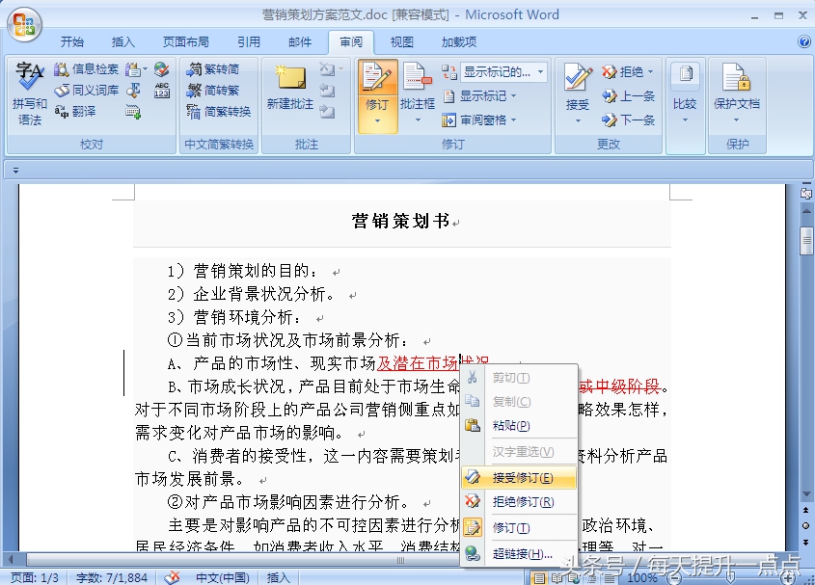Click the select browse object circle button
This screenshot has height=585, width=815.
pyautogui.click(x=806, y=526)
